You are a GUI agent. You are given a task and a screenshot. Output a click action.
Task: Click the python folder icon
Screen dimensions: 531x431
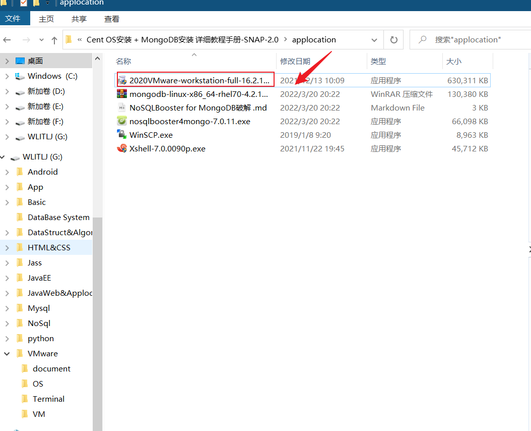[20, 338]
